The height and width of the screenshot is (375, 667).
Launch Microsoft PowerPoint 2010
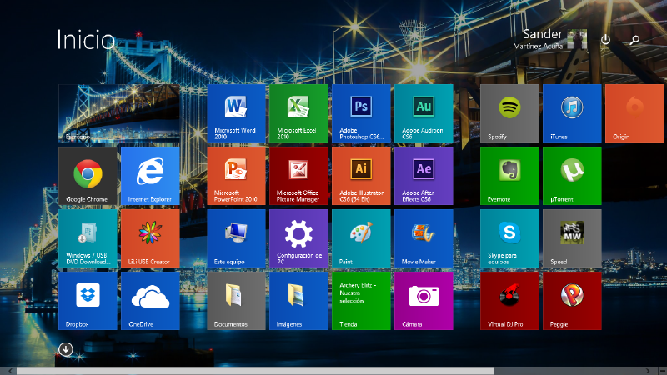tap(236, 176)
